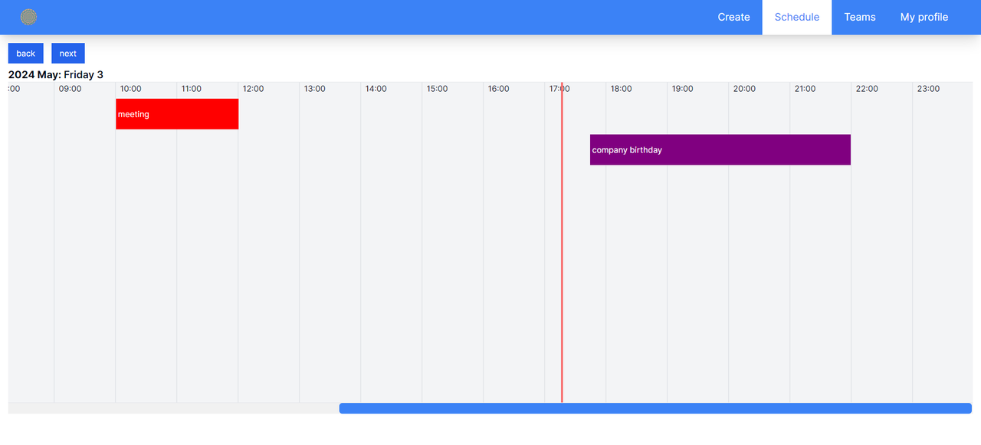Image resolution: width=981 pixels, height=445 pixels.
Task: Click the 11:00 hour label
Action: [192, 89]
